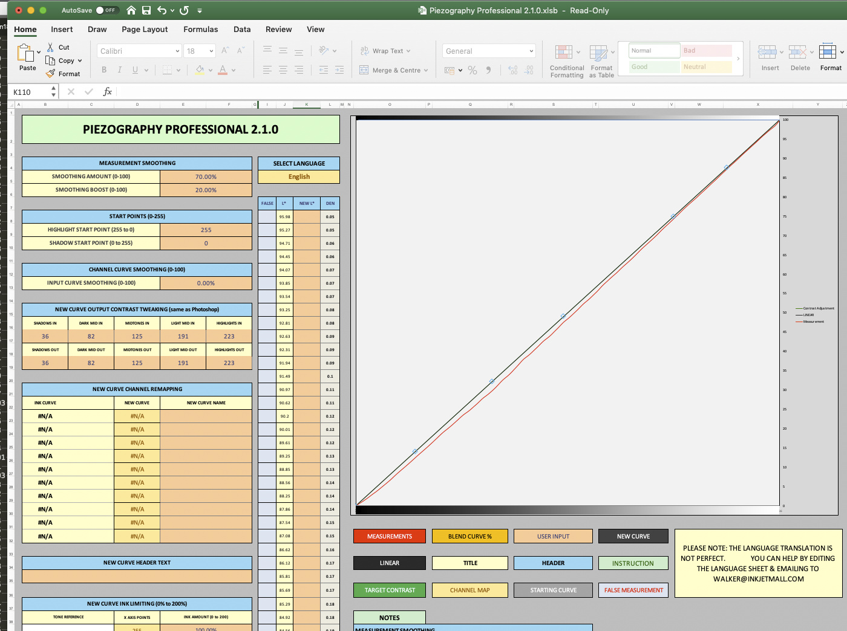Image resolution: width=847 pixels, height=631 pixels.
Task: Click the Centre alignment icon
Action: point(283,70)
